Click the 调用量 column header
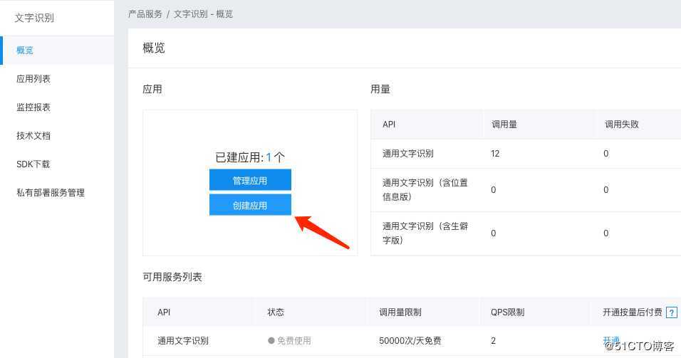 click(x=504, y=125)
